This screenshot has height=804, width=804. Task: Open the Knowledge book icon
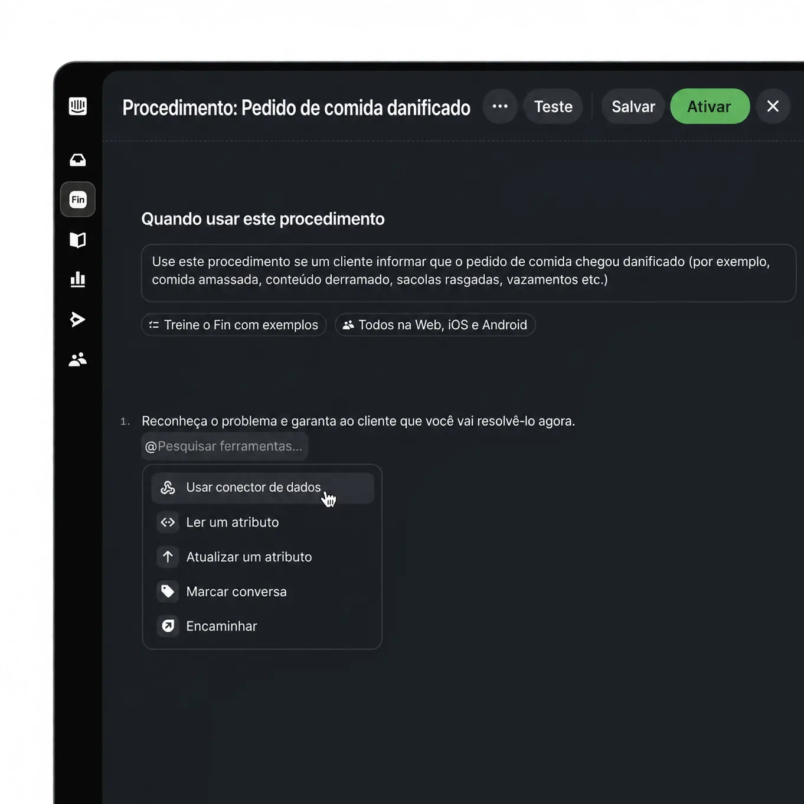coord(78,240)
